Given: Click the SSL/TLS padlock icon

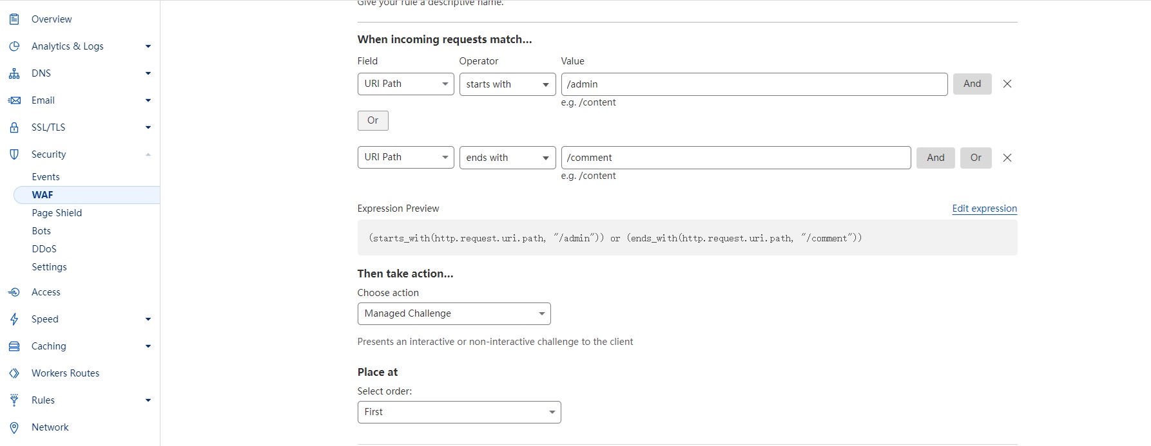Looking at the screenshot, I should tap(14, 127).
